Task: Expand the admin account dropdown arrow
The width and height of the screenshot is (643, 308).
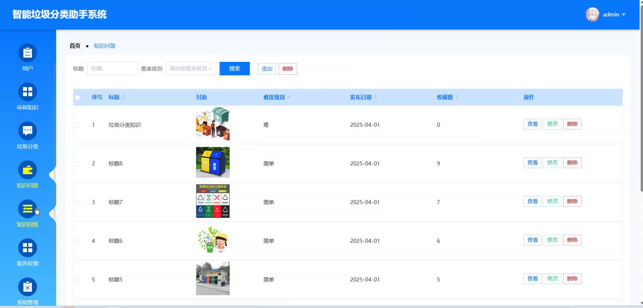Action: 624,14
